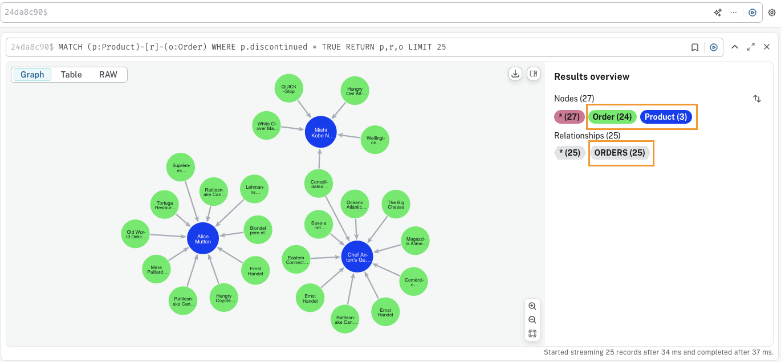
Task: Collapse the result frame with the up chevron
Action: pos(735,47)
